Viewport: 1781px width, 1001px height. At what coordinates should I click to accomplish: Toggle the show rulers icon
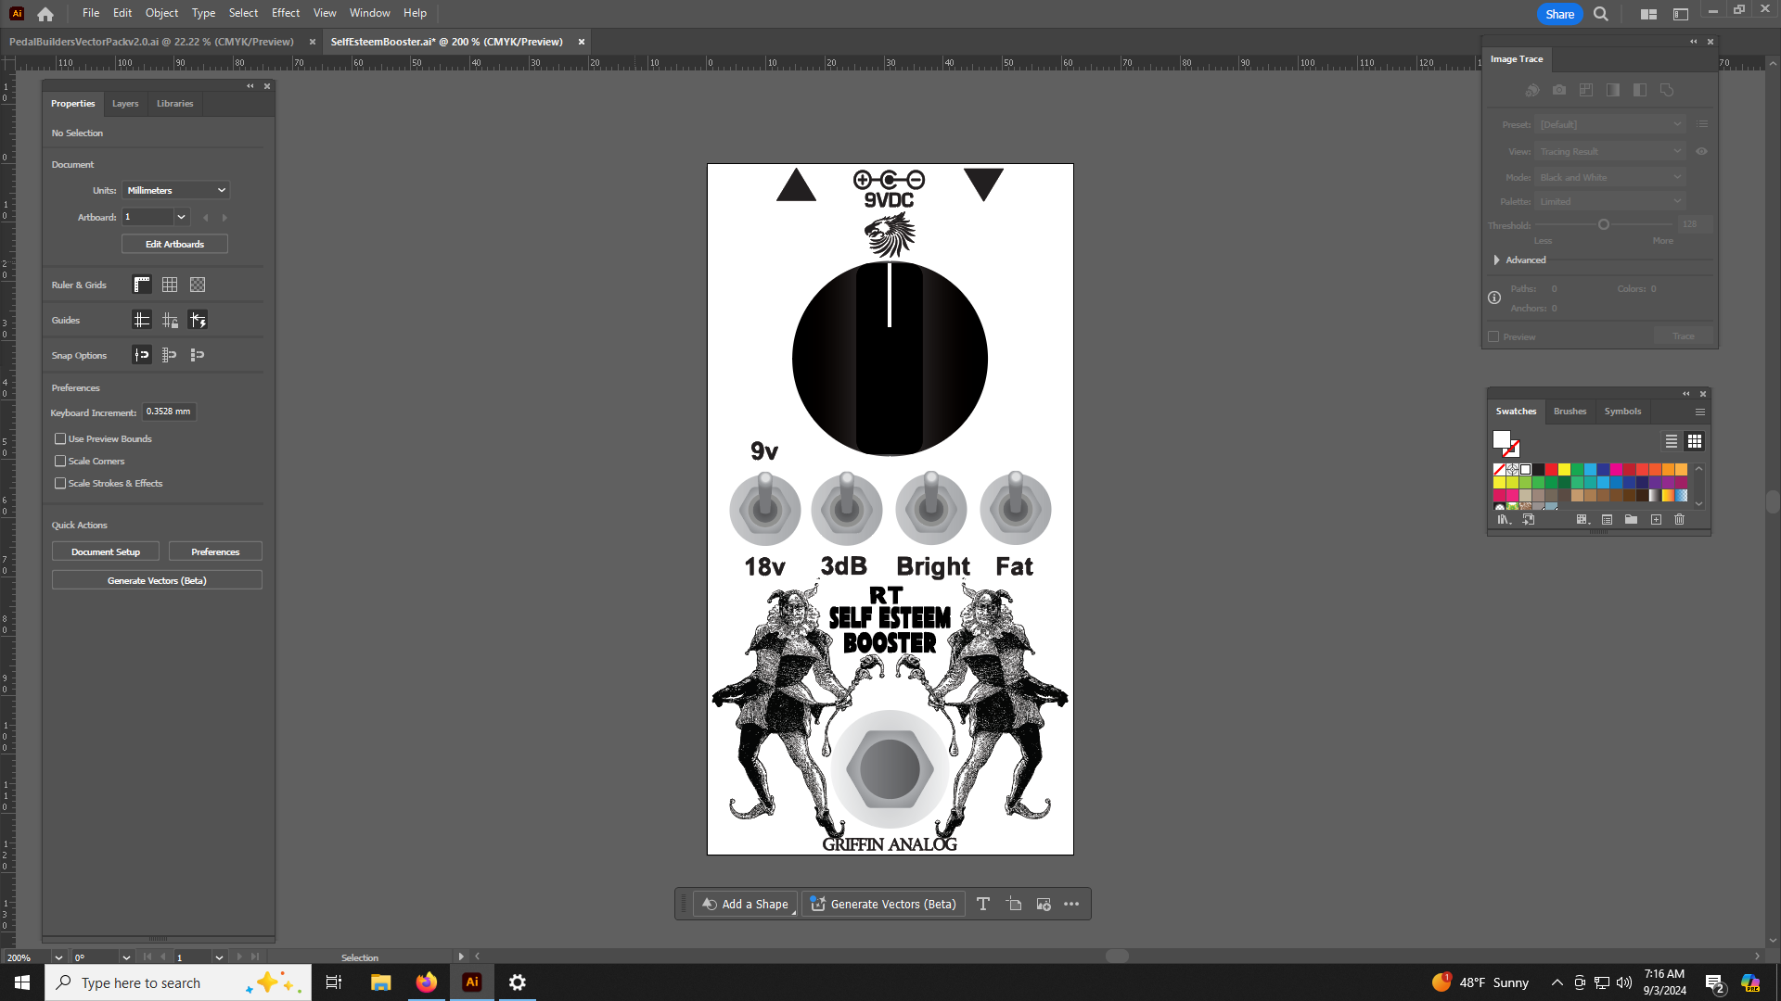(x=142, y=285)
